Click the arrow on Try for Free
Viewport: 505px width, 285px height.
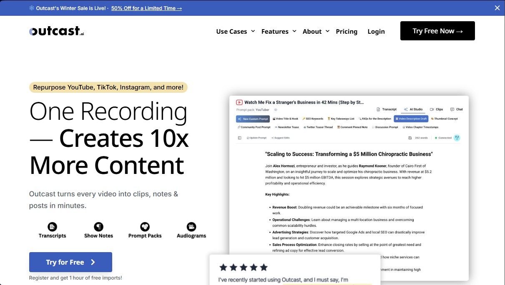[93, 262]
